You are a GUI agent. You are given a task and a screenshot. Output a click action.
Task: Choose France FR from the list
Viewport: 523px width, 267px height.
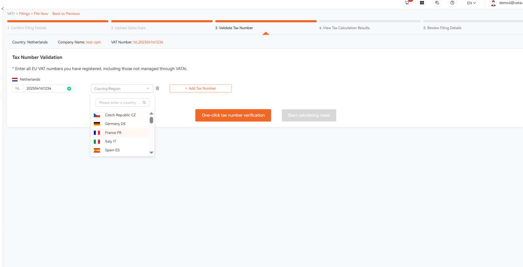click(x=120, y=133)
